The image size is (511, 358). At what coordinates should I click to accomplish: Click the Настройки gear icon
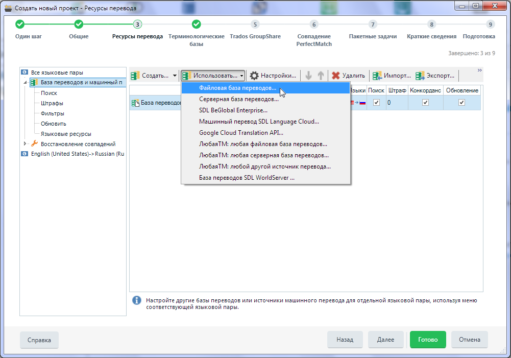pos(254,76)
